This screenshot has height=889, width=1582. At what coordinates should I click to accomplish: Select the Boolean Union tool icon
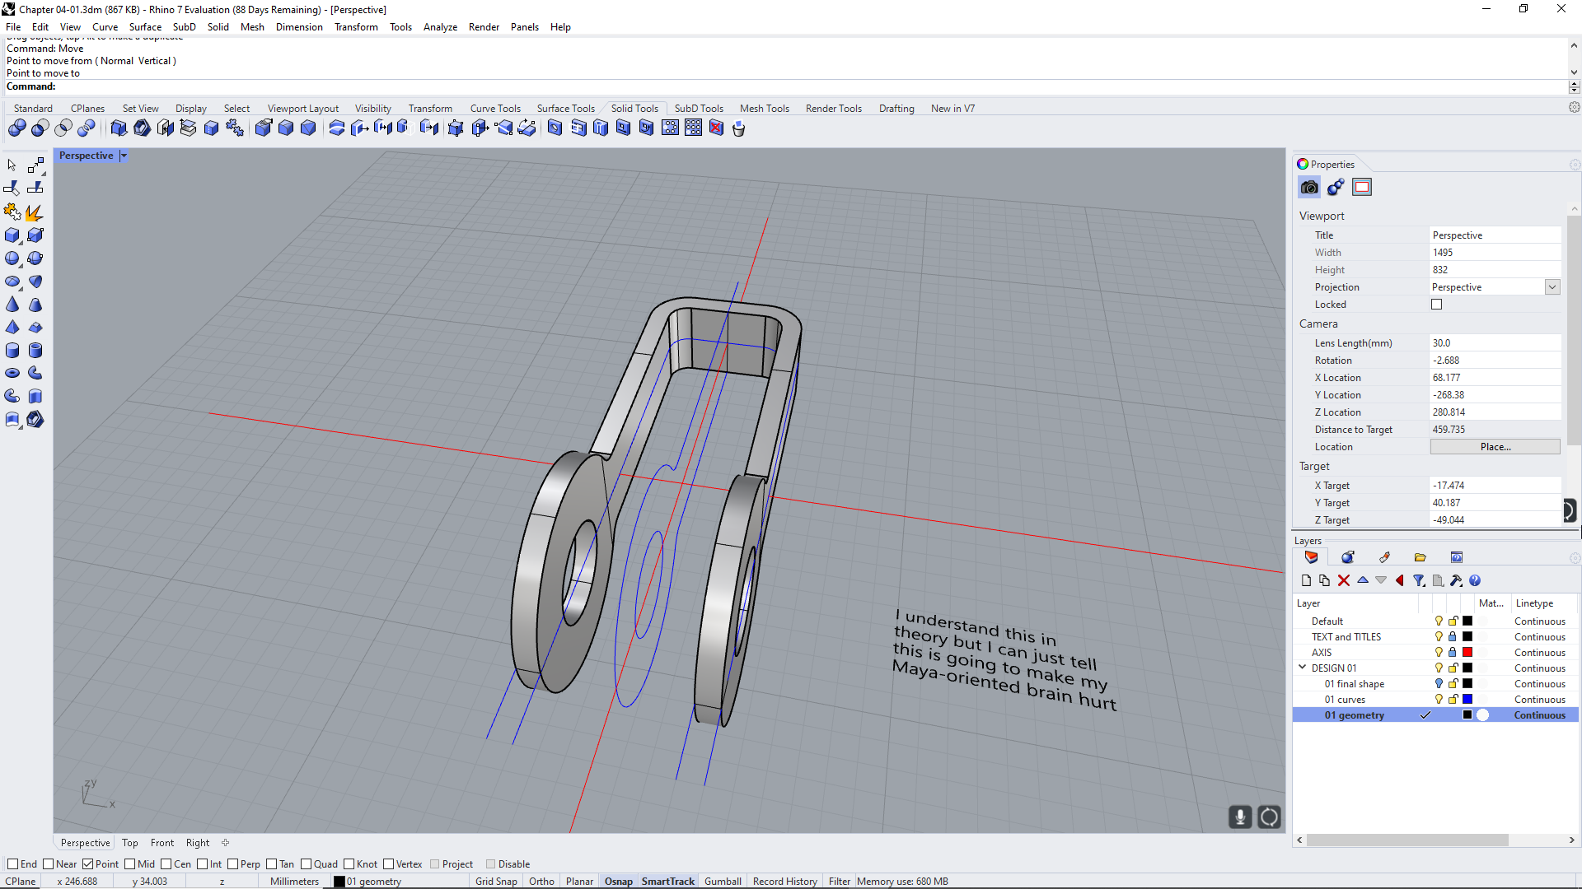(x=16, y=128)
